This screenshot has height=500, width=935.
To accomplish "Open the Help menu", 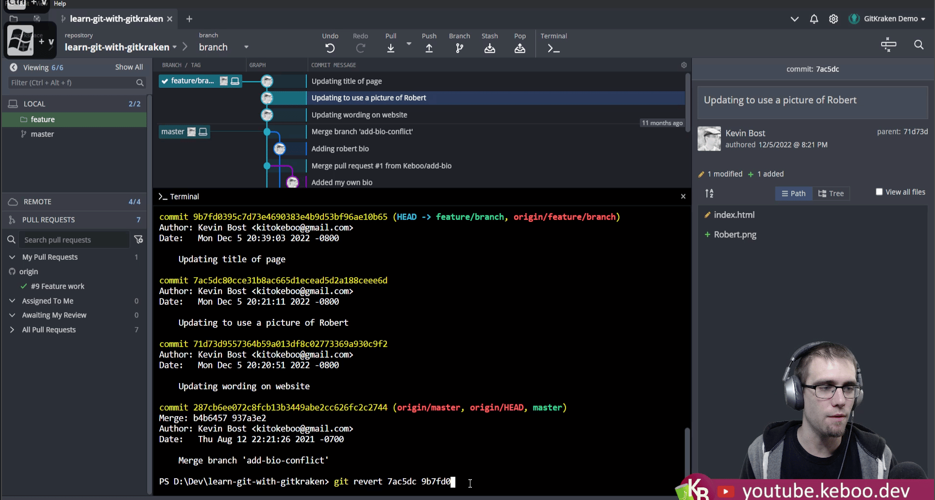I will coord(60,3).
